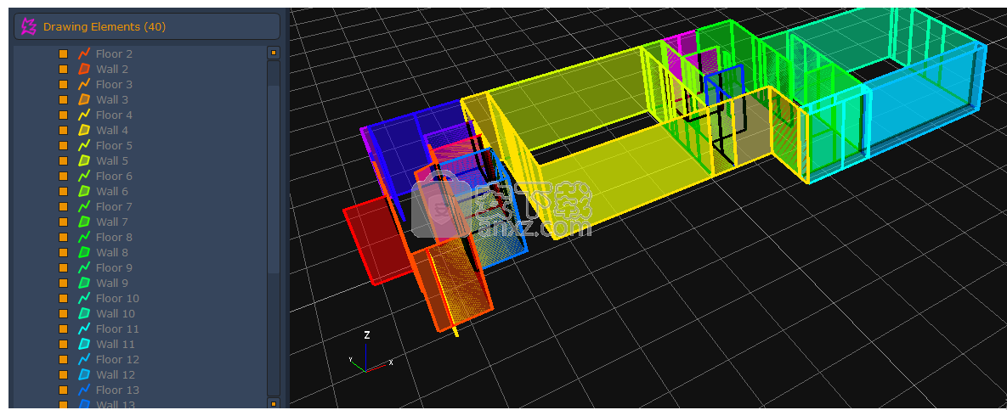Select the Wall 8 row label
This screenshot has height=410, width=1007.
pos(112,252)
